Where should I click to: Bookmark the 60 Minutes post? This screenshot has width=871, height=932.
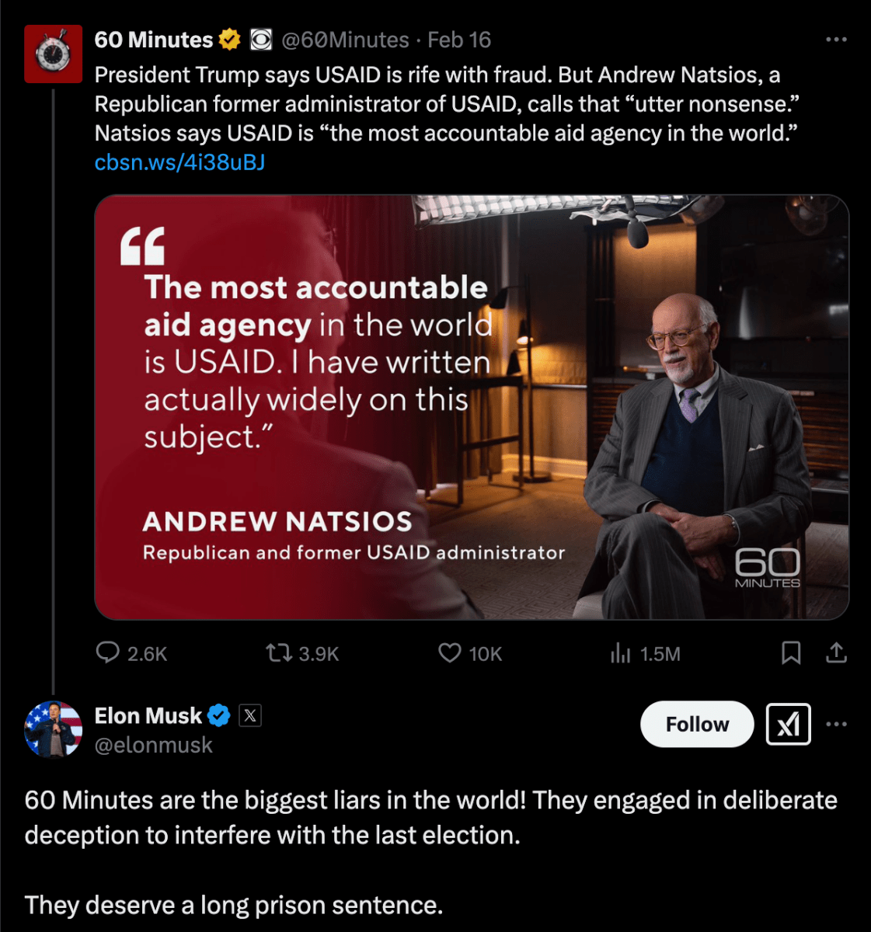tap(790, 653)
